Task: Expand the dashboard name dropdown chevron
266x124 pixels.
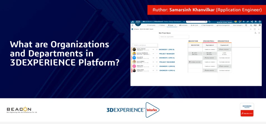Action: 184,21
